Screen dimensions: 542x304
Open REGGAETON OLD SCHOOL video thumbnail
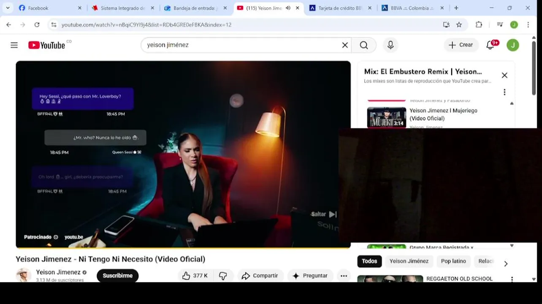click(x=390, y=279)
